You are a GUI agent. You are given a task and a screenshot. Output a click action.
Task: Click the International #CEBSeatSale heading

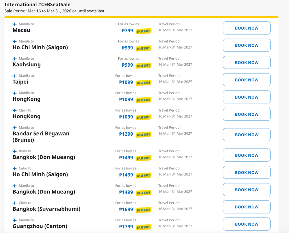pyautogui.click(x=37, y=5)
